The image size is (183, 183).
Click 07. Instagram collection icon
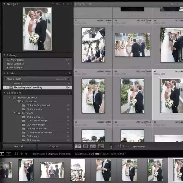pos(23,140)
